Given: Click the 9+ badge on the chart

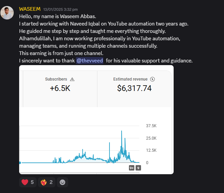Looking at the screenshot, I should [132, 168].
